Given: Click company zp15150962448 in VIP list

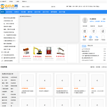Looking at the screenshot, I should 86,49.
